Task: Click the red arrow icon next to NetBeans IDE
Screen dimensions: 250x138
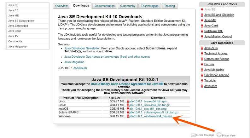Action: pyautogui.click(x=202, y=31)
